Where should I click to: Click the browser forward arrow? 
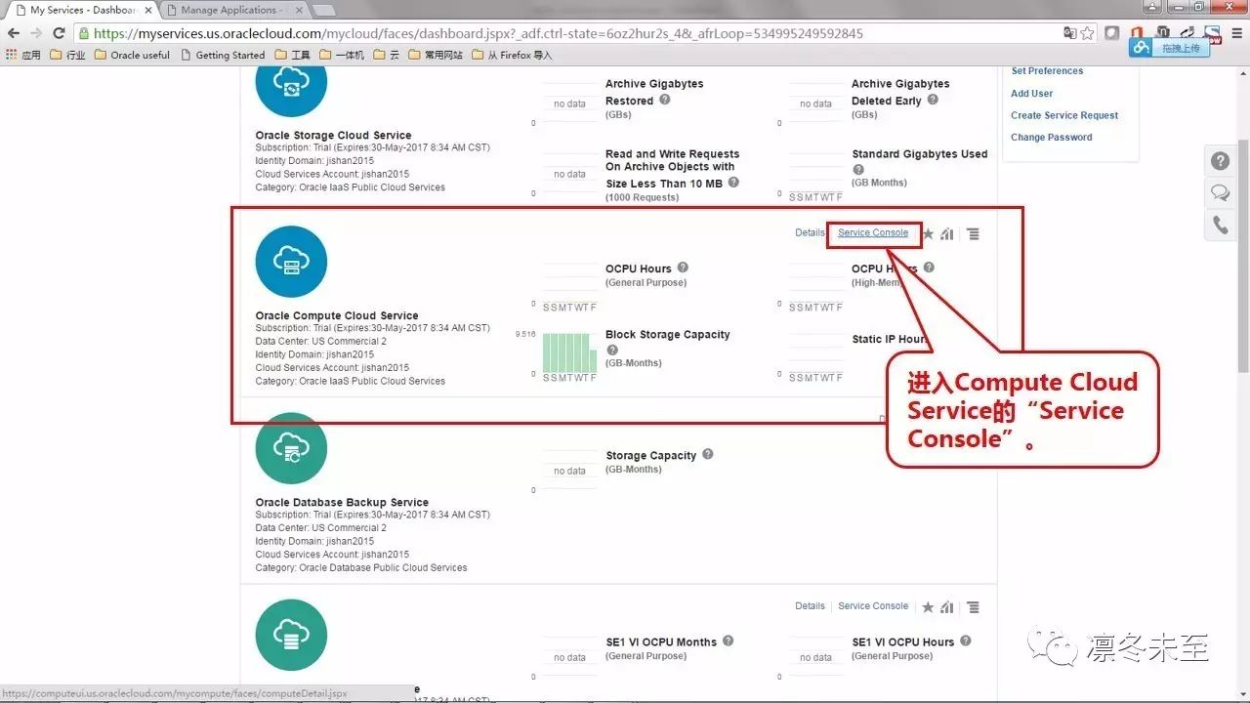pyautogui.click(x=37, y=33)
